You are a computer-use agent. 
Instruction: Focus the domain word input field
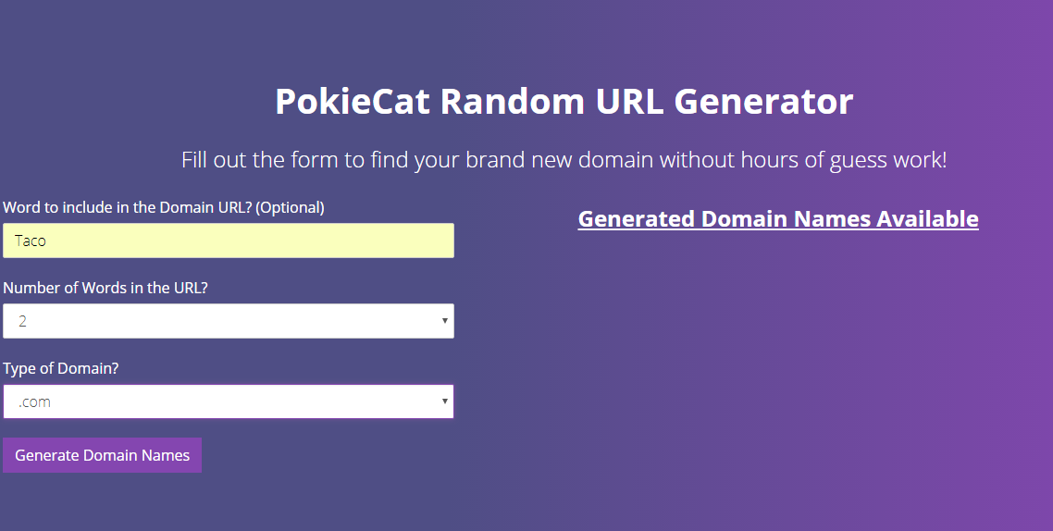(229, 241)
